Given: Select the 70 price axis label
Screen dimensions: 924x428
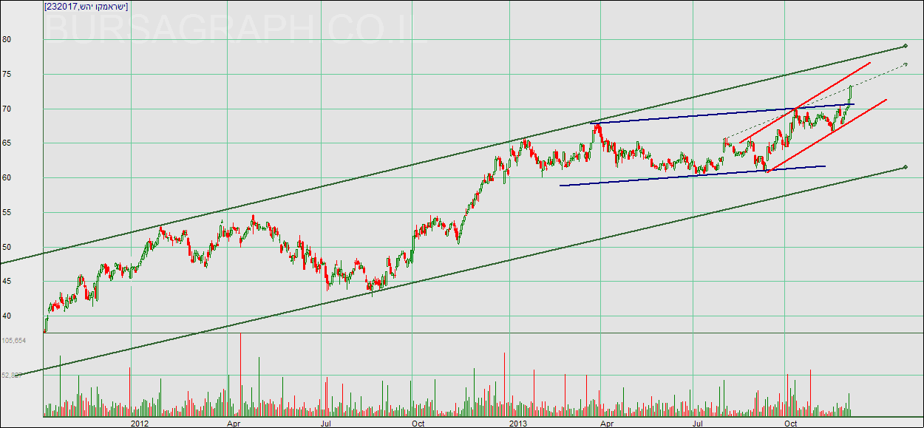Looking at the screenshot, I should [x=6, y=109].
